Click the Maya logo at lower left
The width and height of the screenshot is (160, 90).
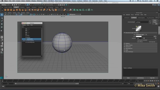[2, 78]
